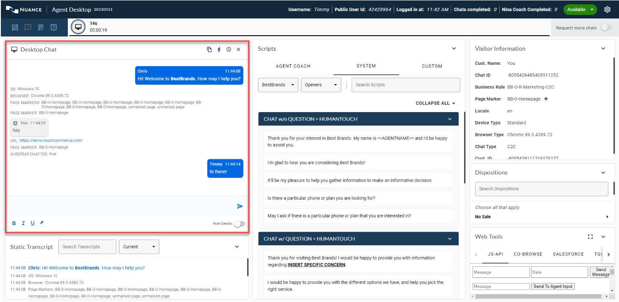Image resolution: width=619 pixels, height=302 pixels.
Task: Switch to the AGENT COACH tab
Action: [x=293, y=66]
